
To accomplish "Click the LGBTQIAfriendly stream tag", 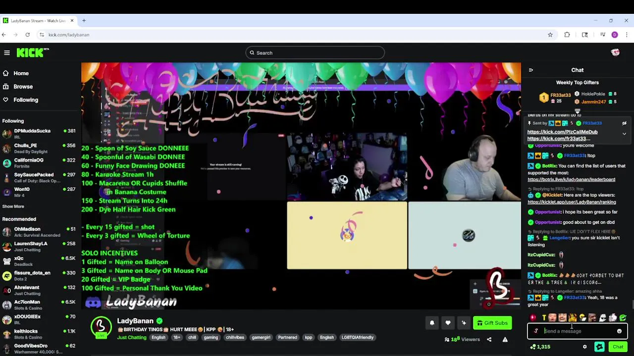I will pos(358,337).
